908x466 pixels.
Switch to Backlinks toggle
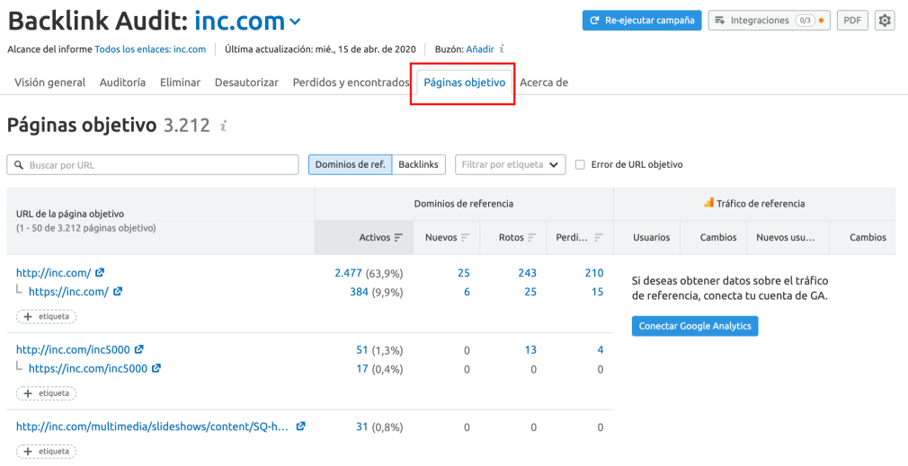pos(419,164)
